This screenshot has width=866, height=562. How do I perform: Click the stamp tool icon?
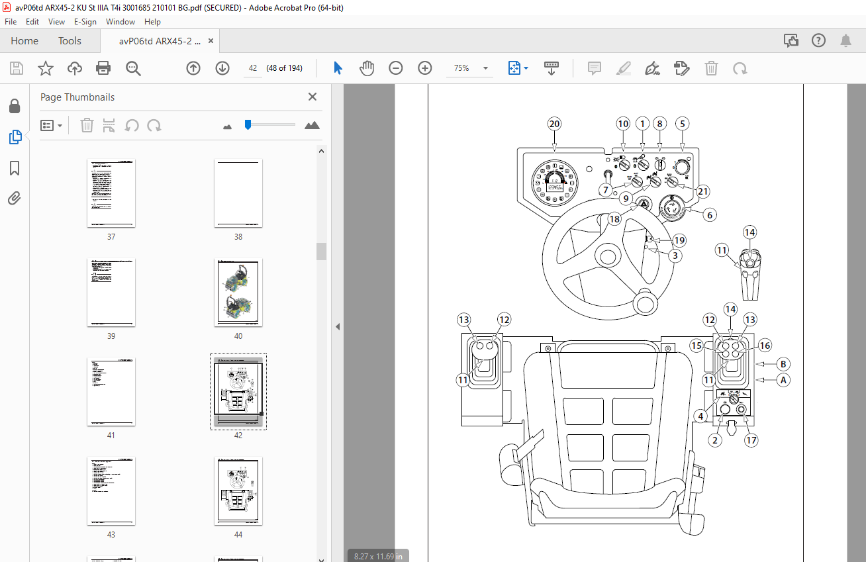682,68
